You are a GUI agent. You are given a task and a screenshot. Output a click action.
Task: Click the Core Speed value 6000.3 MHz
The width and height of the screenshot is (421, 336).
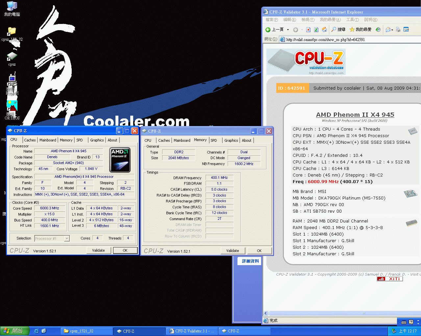[x=50, y=208]
